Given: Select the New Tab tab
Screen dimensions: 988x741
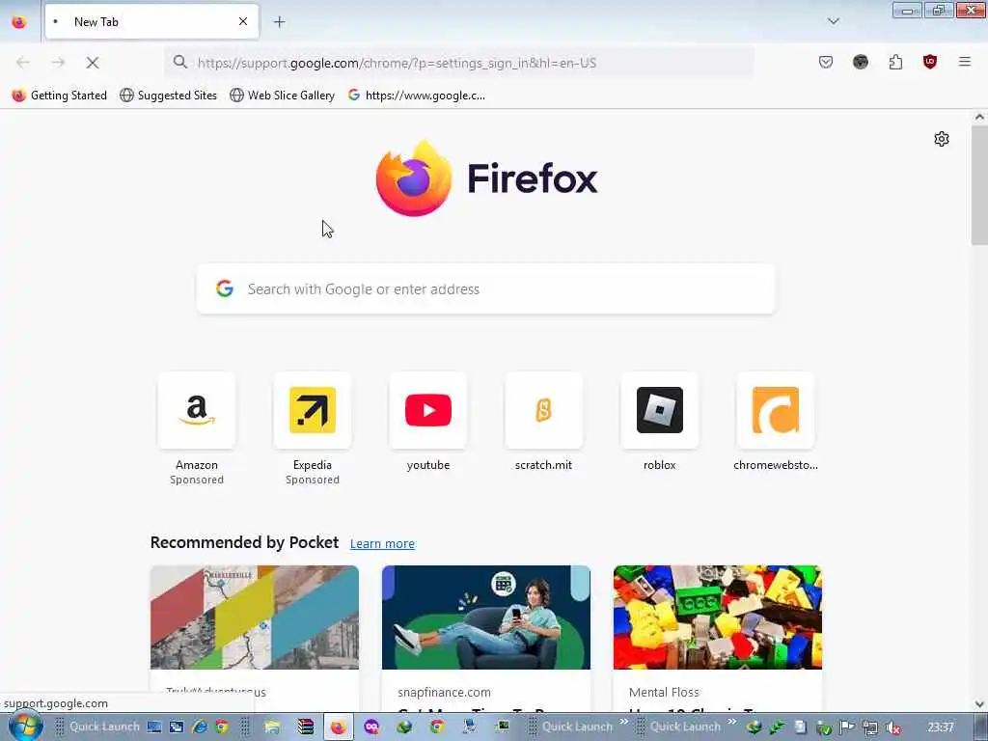Looking at the screenshot, I should pyautogui.click(x=151, y=21).
